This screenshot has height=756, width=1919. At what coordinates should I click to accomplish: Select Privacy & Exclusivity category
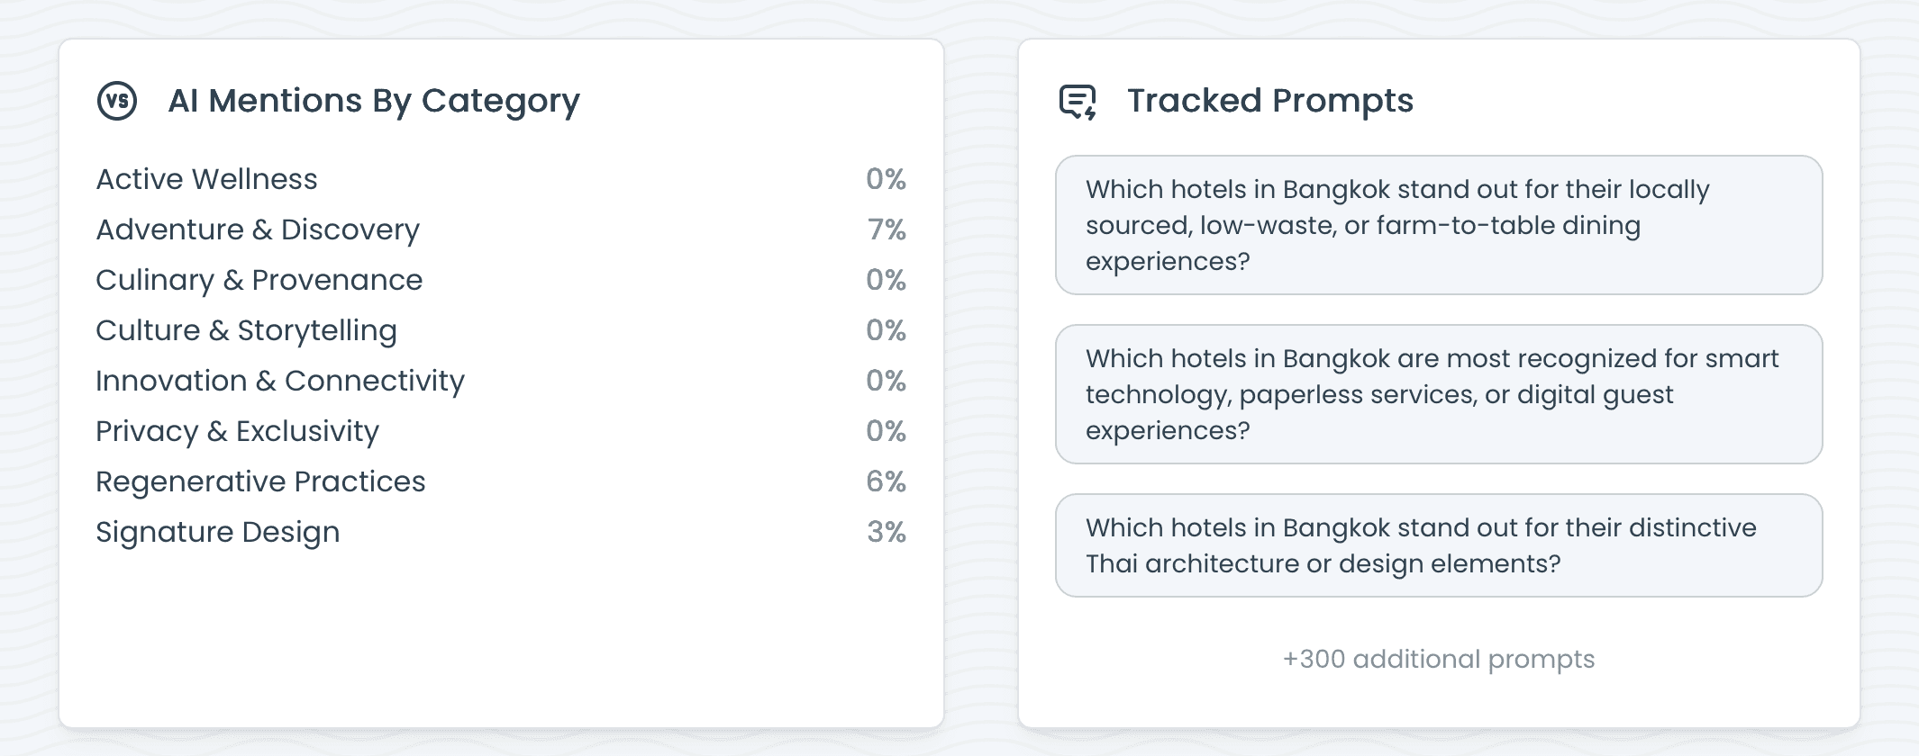tap(238, 431)
